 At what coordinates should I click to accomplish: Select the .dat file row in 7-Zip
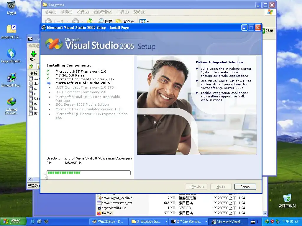click(x=34, y=79)
